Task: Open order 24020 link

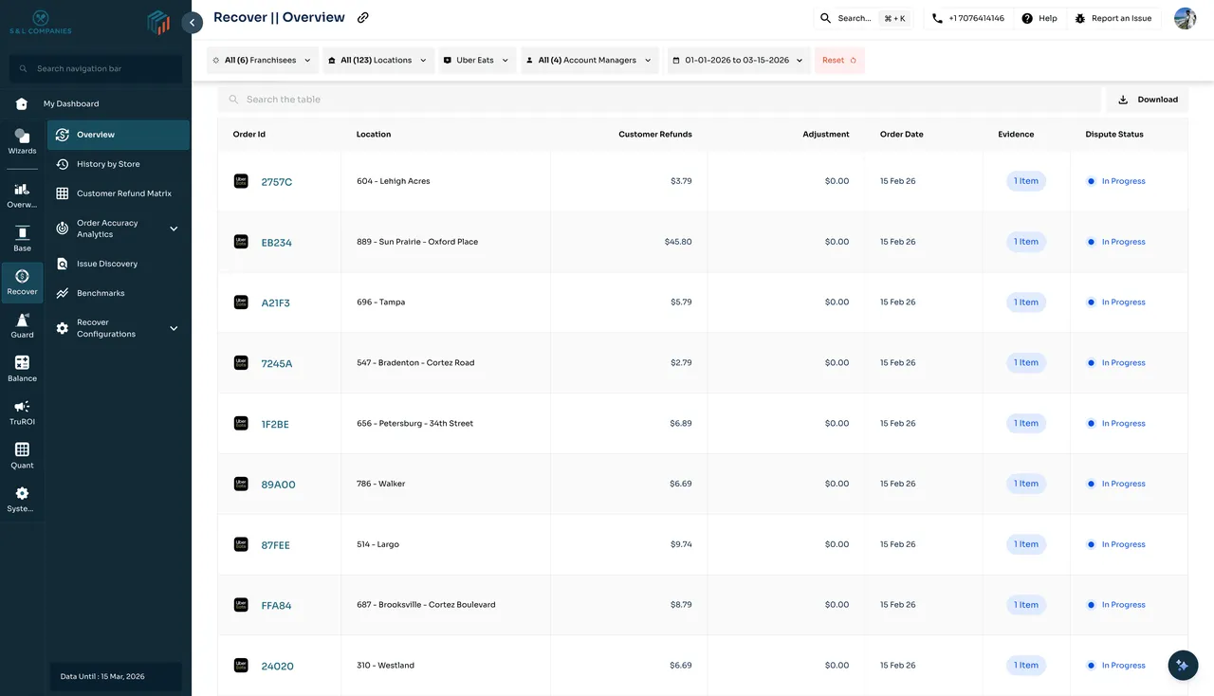Action: pyautogui.click(x=277, y=667)
